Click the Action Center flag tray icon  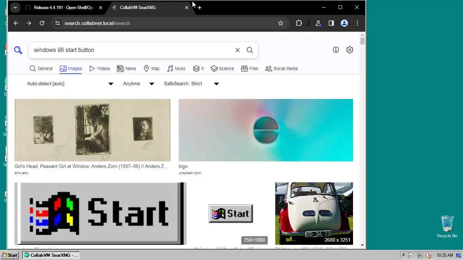coord(411,255)
